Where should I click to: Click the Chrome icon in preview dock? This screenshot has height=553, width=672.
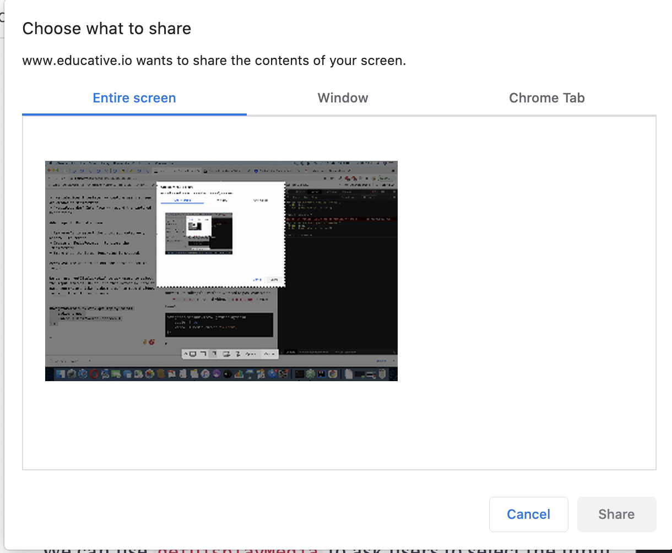coord(333,374)
